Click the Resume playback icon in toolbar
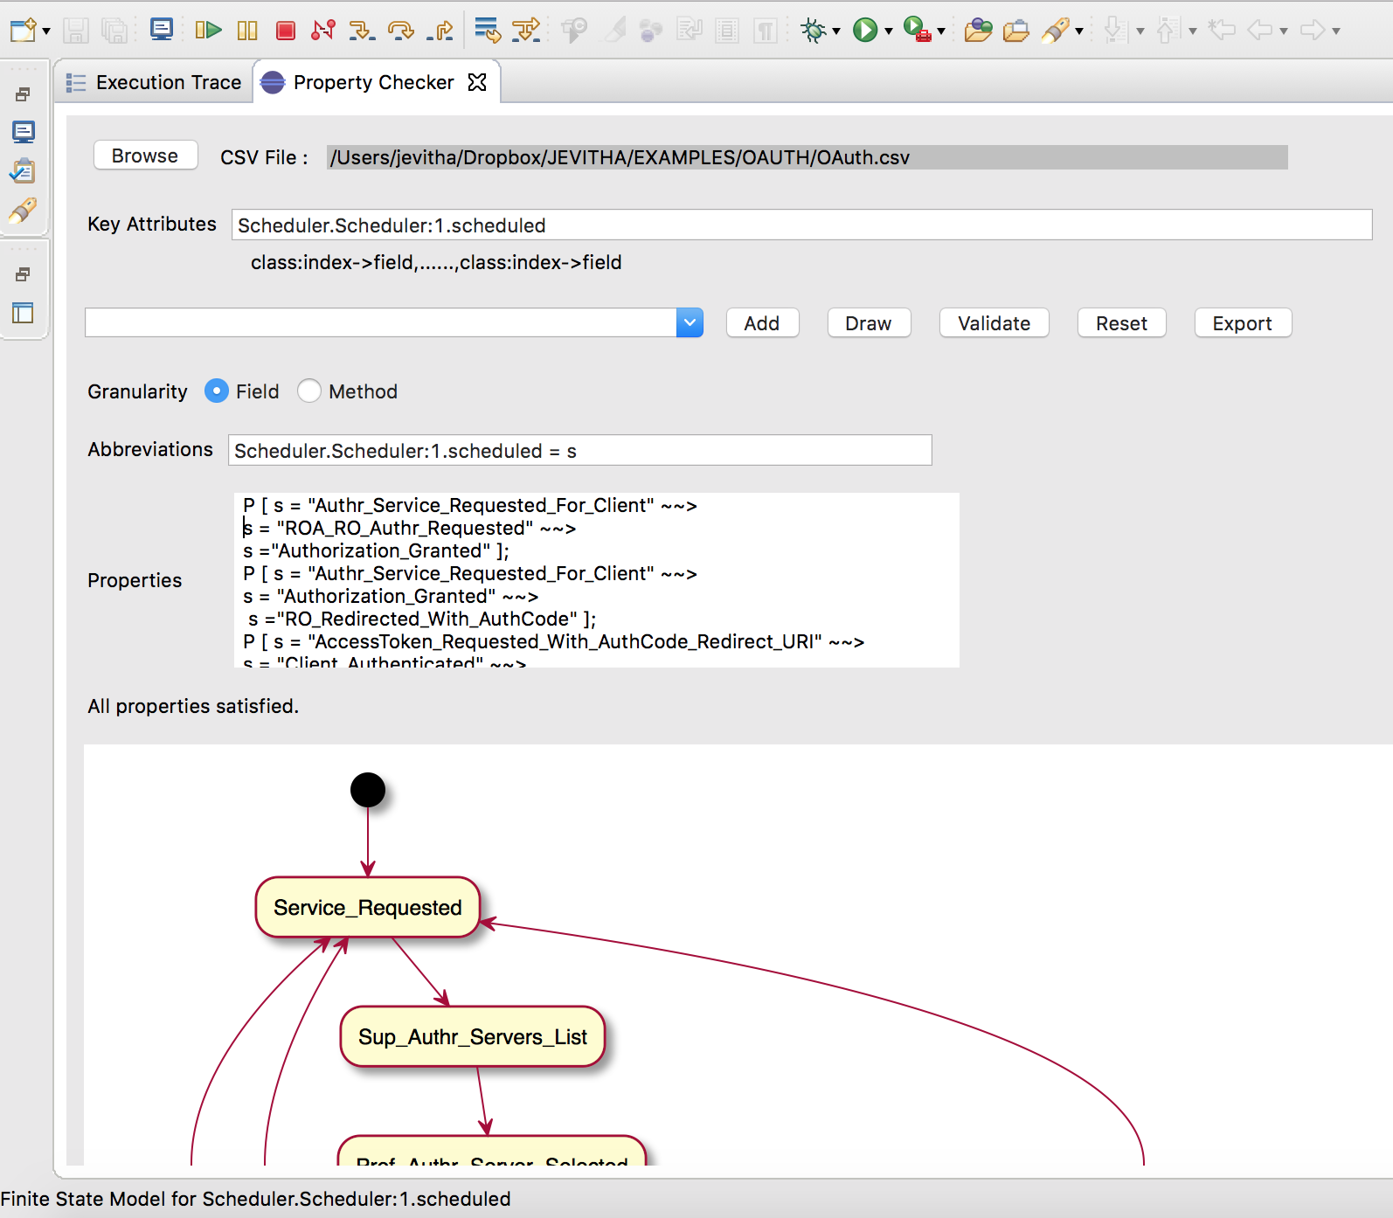Screen dimensions: 1393x1218 (x=208, y=31)
